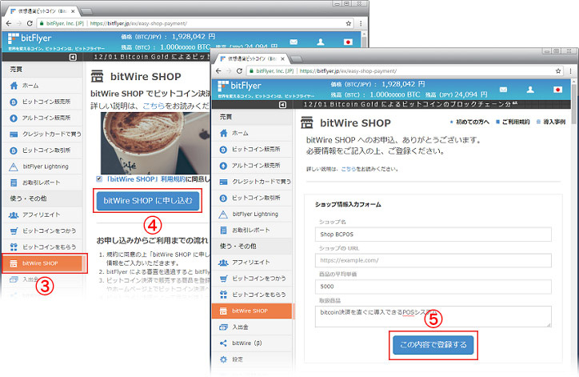Open アルトコイン販売所 in front window sidebar
The image size is (579, 377).
[x=252, y=166]
